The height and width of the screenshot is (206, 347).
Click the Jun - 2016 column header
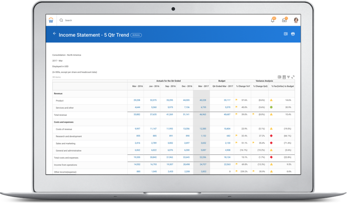pos(154,86)
